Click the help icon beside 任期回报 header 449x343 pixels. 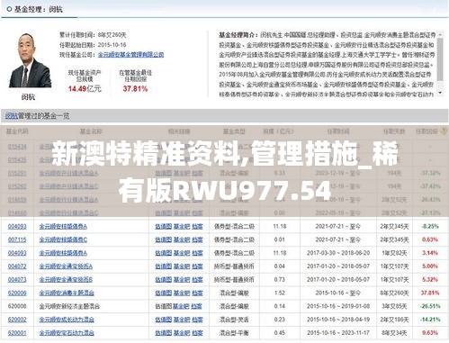coord(444,131)
